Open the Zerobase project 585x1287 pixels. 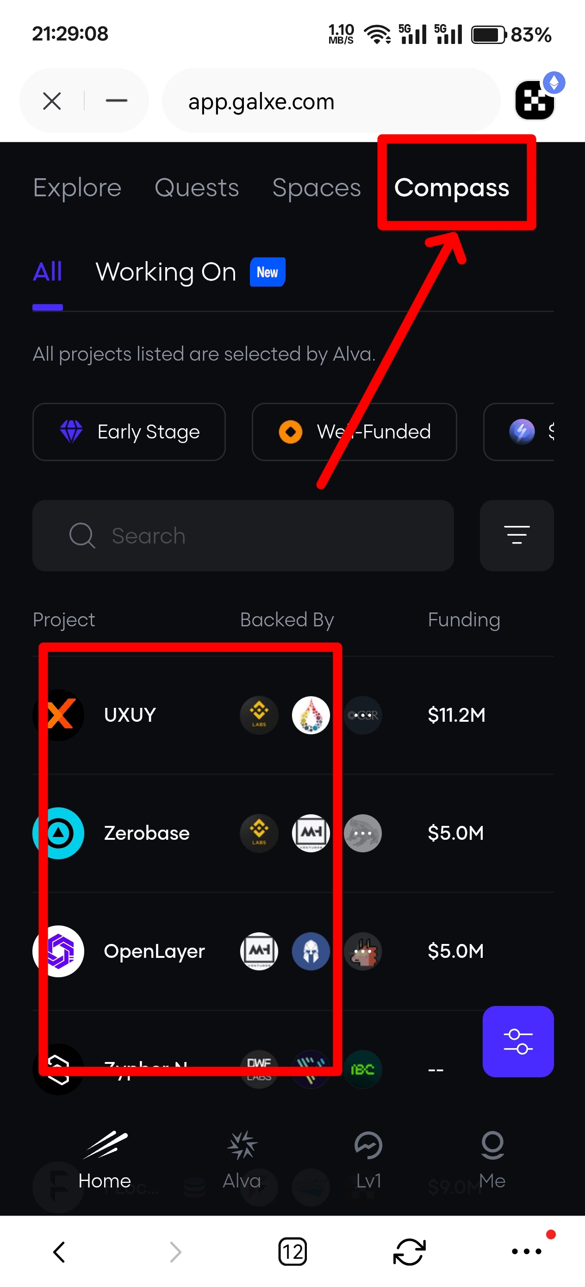click(146, 833)
